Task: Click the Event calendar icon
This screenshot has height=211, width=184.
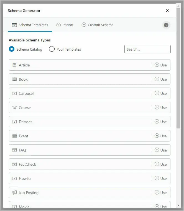Action: tap(14, 136)
